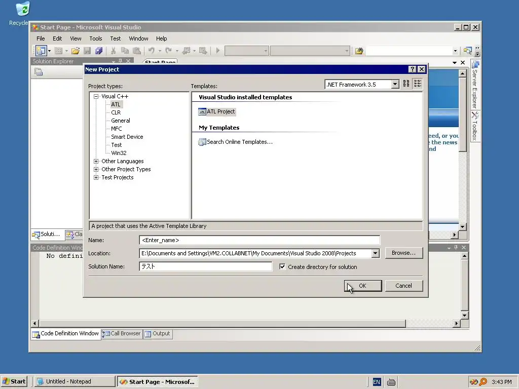The image size is (519, 389).
Task: Click the project Name input field
Action: click(259, 240)
